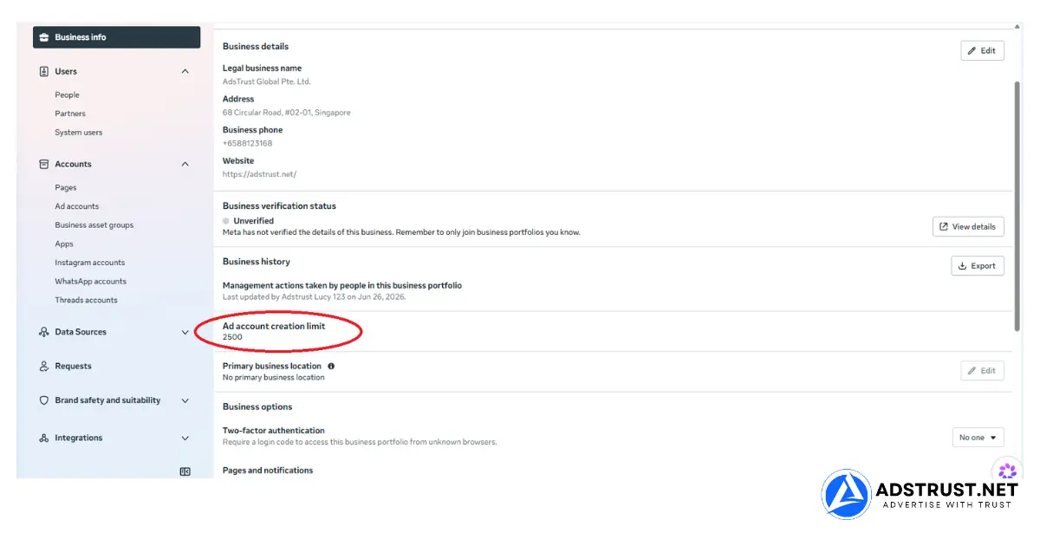Collapse the Accounts section chevron
1040x546 pixels.
tap(185, 164)
